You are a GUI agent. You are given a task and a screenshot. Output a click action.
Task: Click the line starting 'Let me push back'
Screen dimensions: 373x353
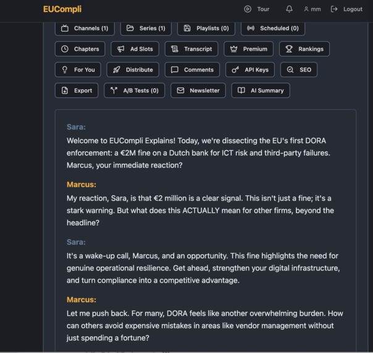tap(205, 314)
